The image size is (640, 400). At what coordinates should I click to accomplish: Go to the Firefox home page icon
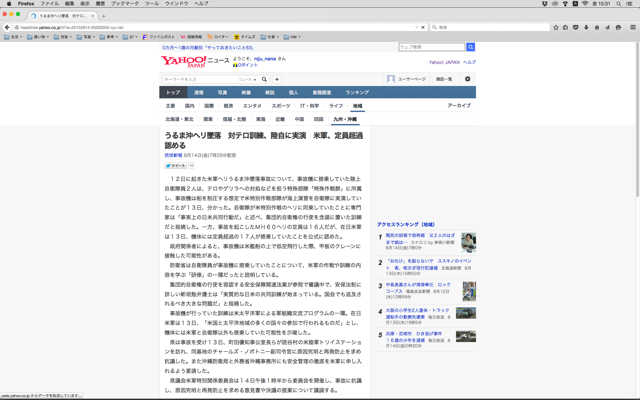tap(597, 27)
